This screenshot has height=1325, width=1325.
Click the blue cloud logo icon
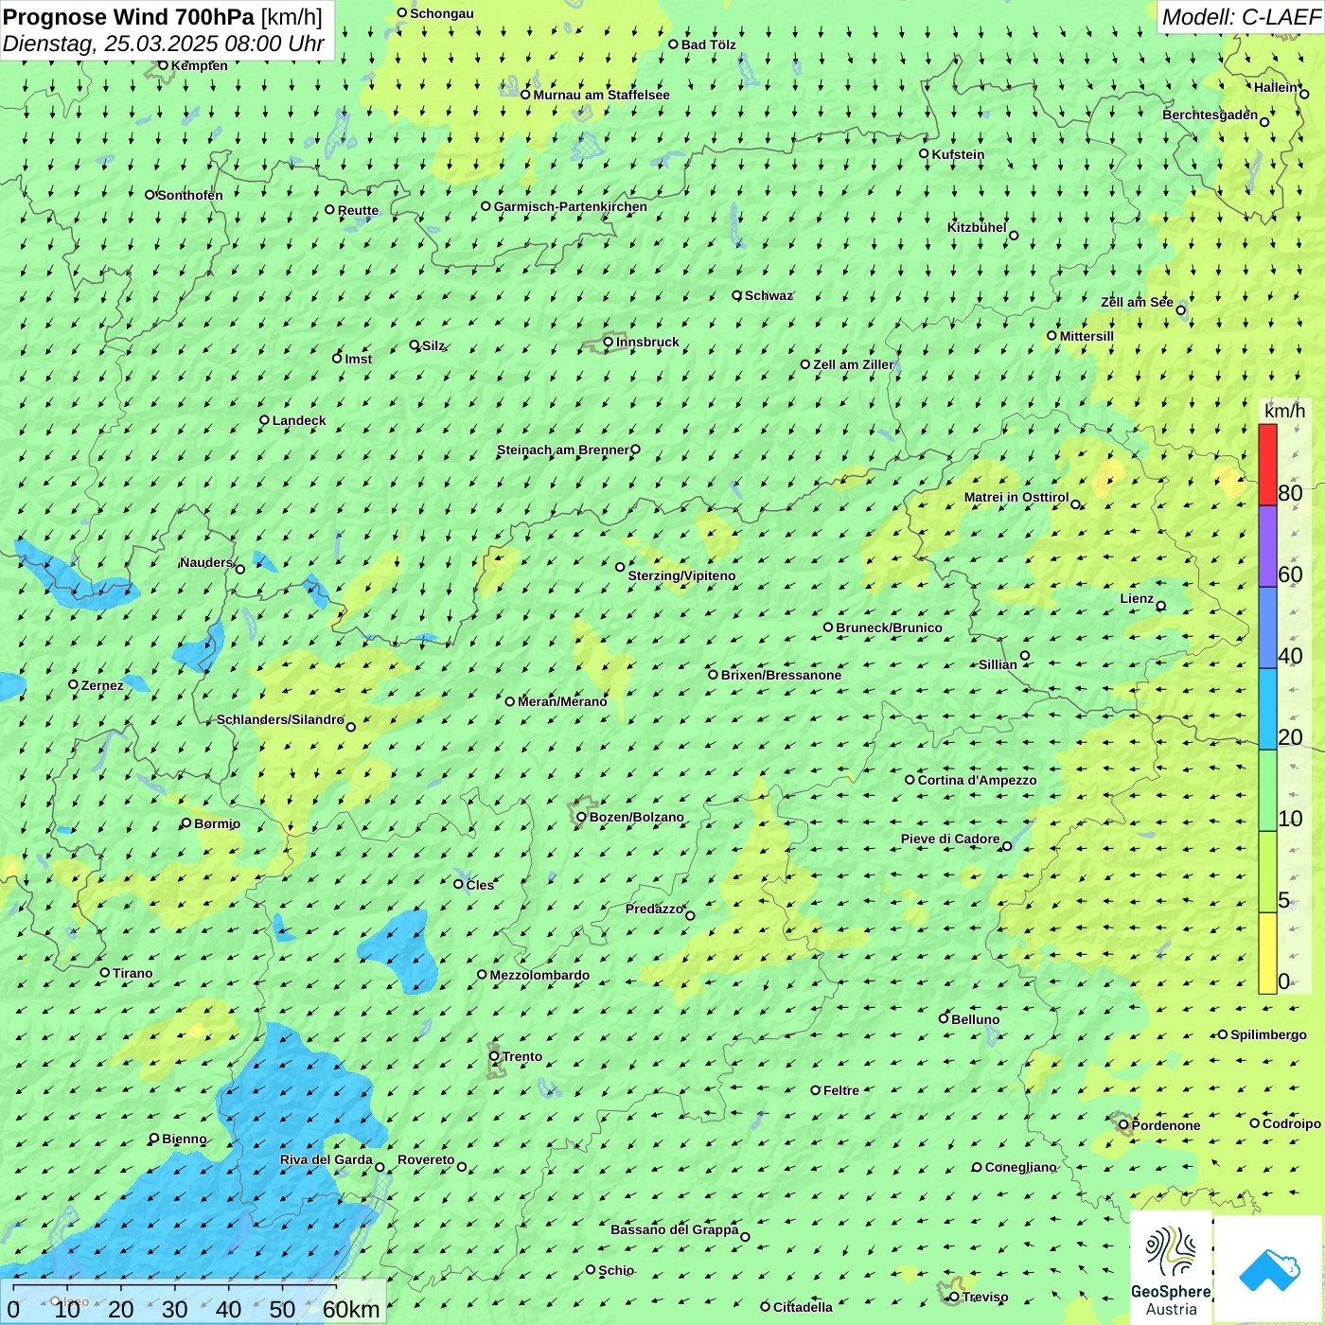point(1269,1270)
